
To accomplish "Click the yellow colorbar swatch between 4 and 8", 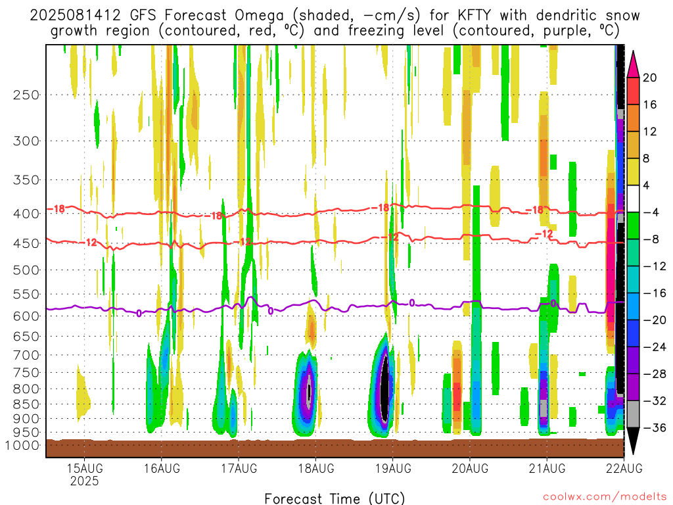I will (x=633, y=172).
